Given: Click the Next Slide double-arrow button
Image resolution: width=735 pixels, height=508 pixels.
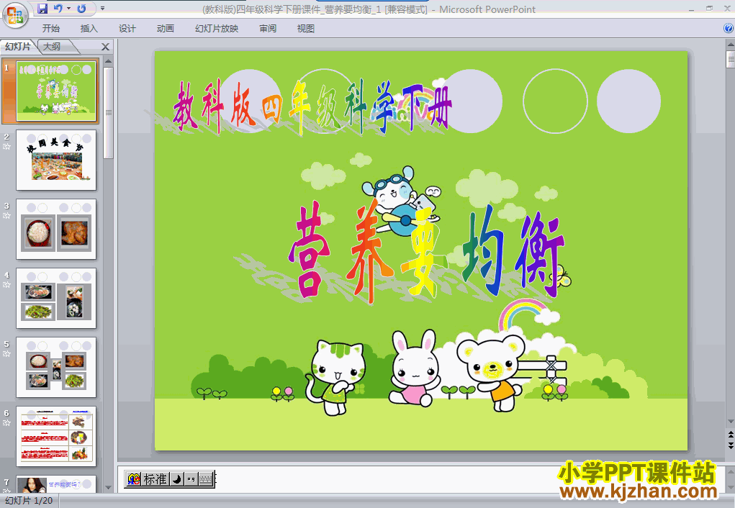Looking at the screenshot, I should coord(730,445).
